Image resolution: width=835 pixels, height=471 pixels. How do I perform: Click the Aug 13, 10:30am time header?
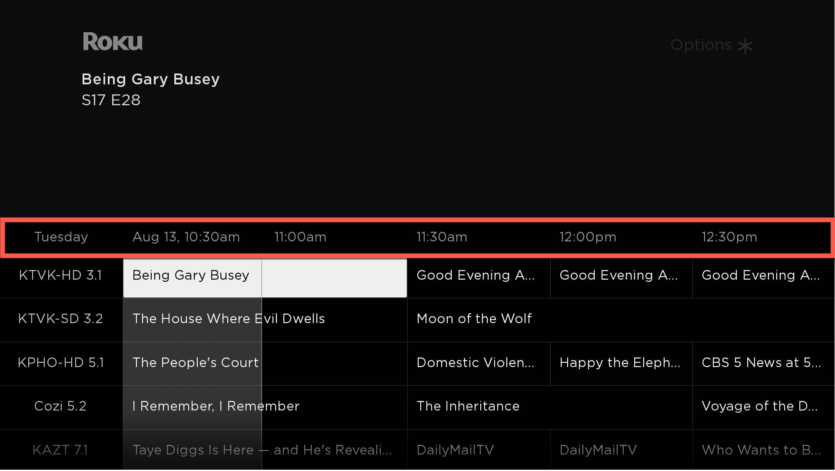186,237
